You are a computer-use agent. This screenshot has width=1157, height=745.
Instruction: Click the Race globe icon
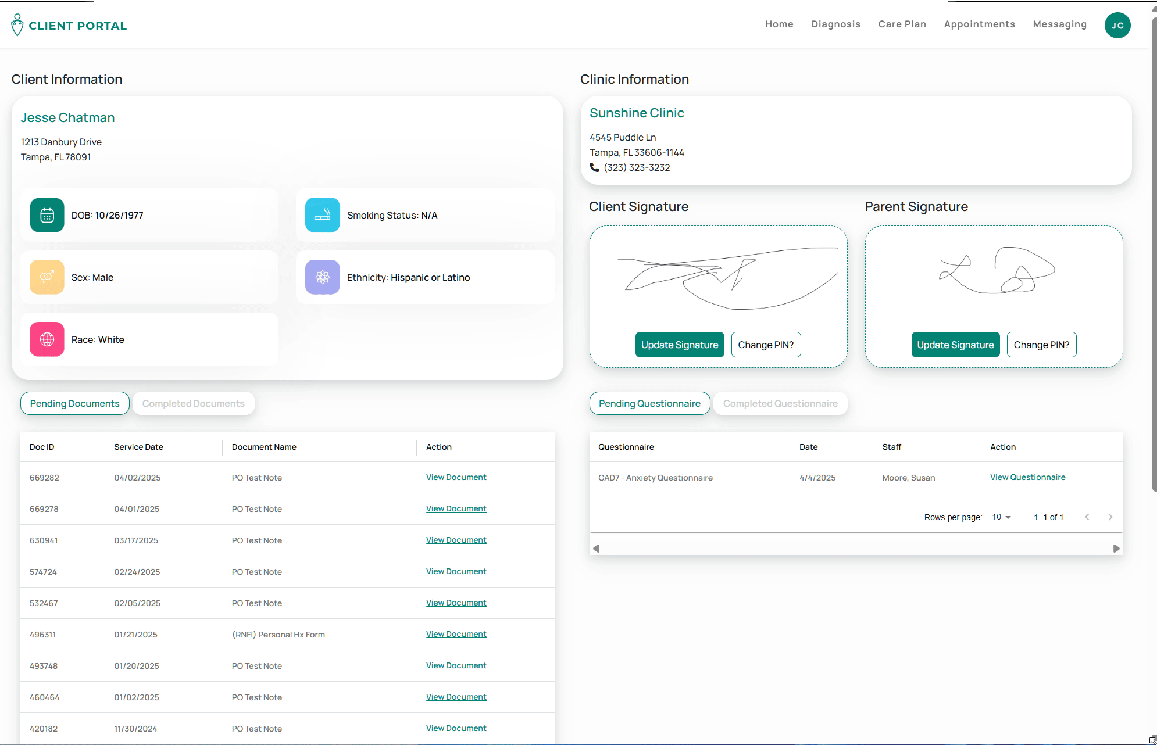point(47,339)
